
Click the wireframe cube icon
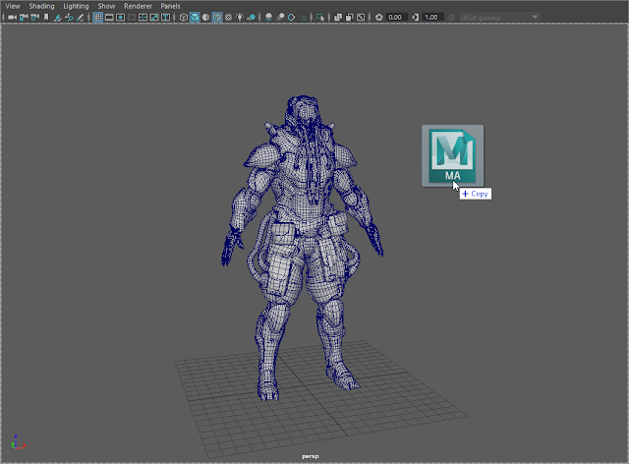pyautogui.click(x=184, y=18)
